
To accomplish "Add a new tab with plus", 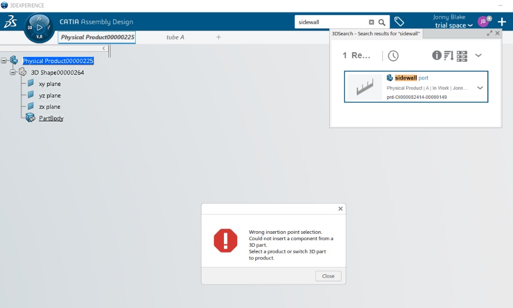I will [219, 37].
